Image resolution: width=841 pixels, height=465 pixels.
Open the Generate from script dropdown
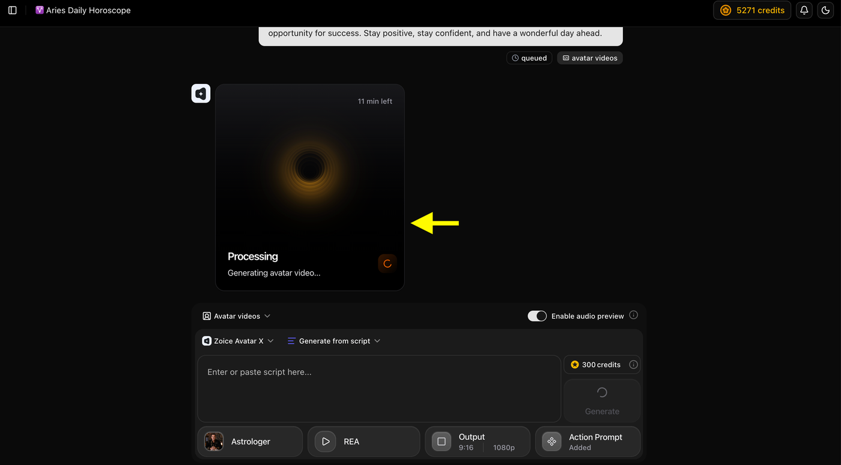pos(334,341)
